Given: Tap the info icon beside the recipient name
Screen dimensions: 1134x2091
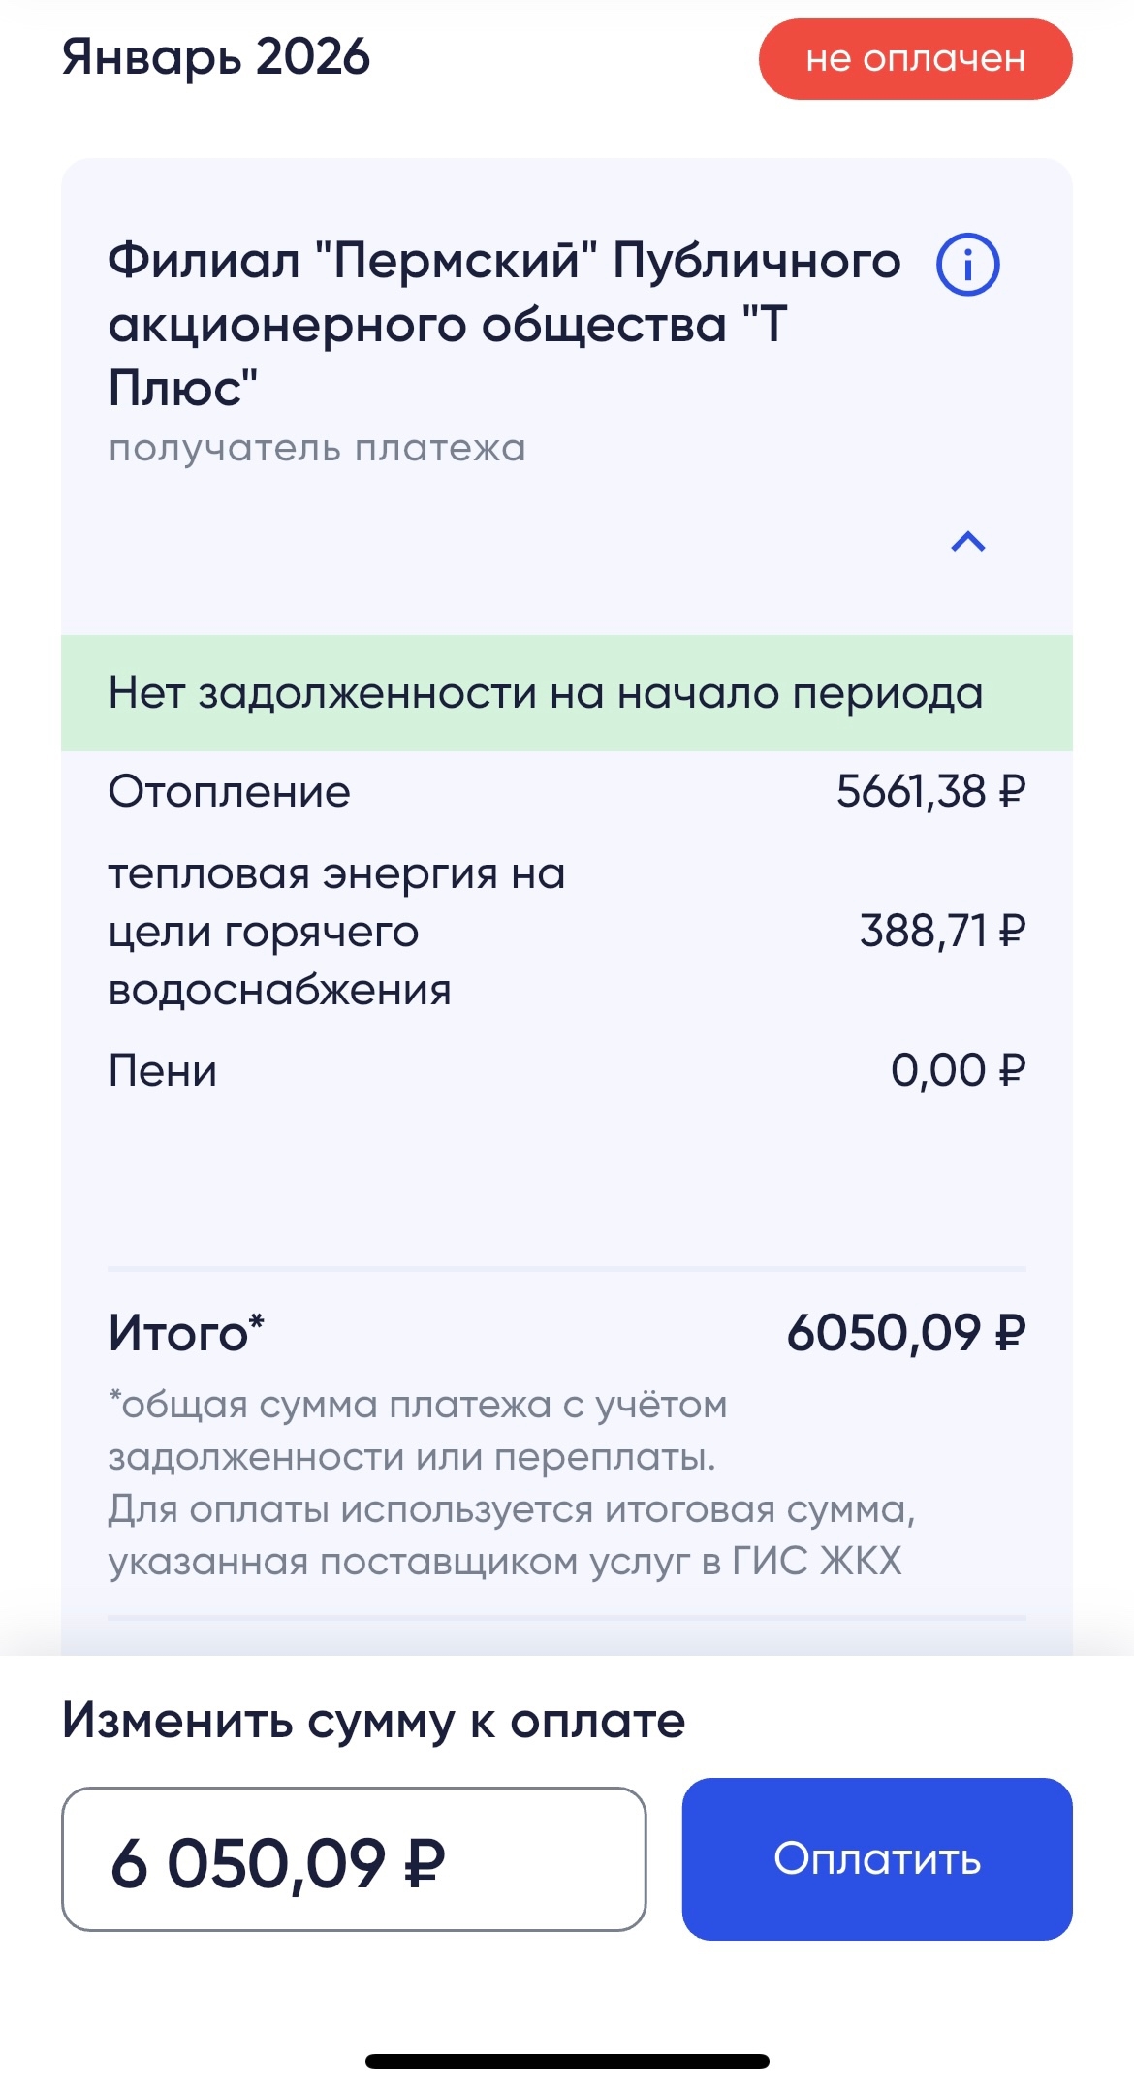Looking at the screenshot, I should [967, 265].
